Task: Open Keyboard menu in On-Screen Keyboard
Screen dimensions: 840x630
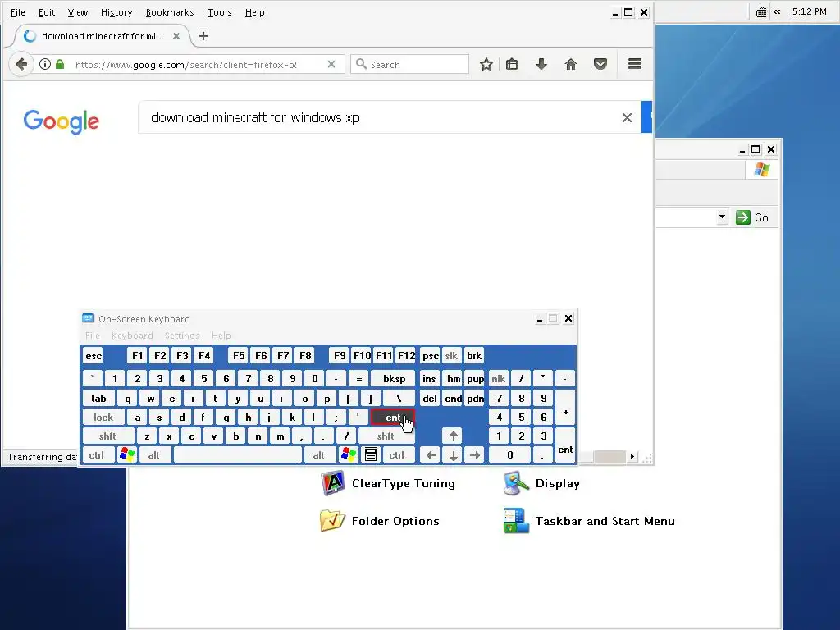Action: click(x=132, y=336)
